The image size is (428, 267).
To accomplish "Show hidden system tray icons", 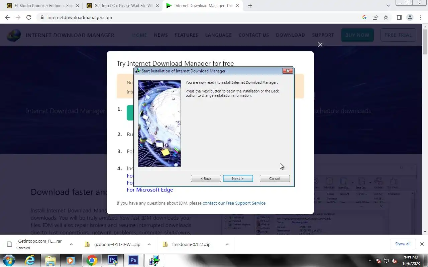I will [x=370, y=261].
